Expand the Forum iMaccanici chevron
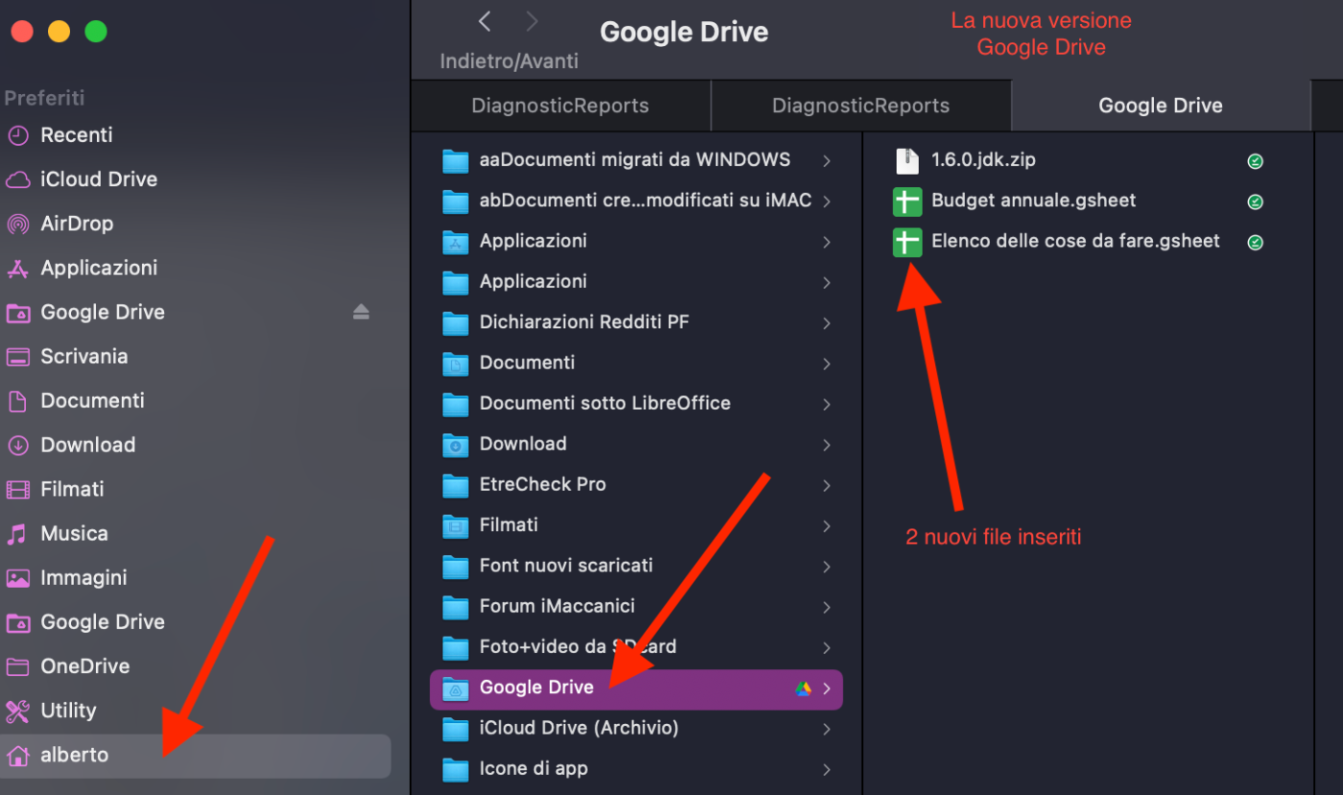This screenshot has height=795, width=1343. coord(827,607)
